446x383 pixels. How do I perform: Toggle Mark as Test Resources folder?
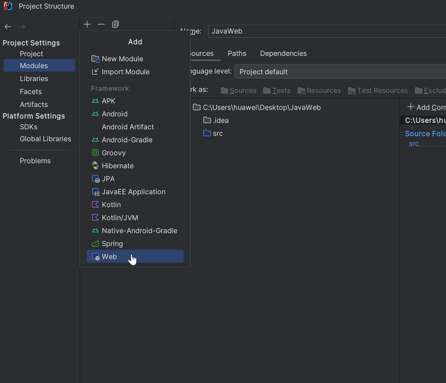click(x=378, y=91)
